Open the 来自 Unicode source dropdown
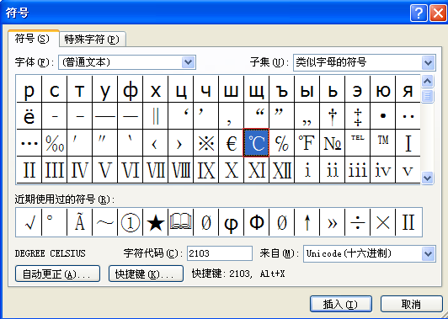Screen dimensions: 448x319 (370, 253)
